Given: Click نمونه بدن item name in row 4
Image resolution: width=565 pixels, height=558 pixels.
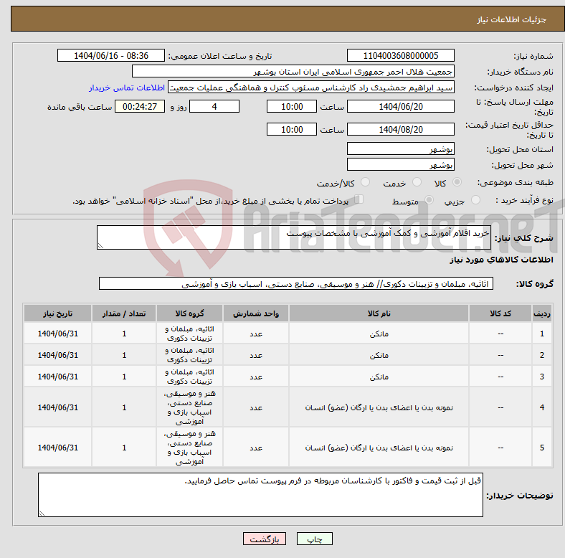Looking at the screenshot, I should click(x=379, y=407).
